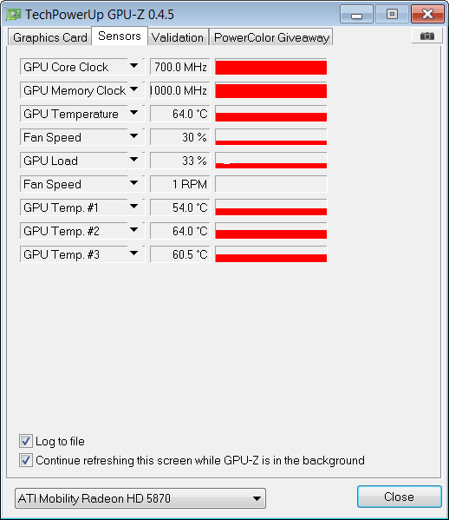Open the Validation tab
Screen dimensions: 449x520
178,37
